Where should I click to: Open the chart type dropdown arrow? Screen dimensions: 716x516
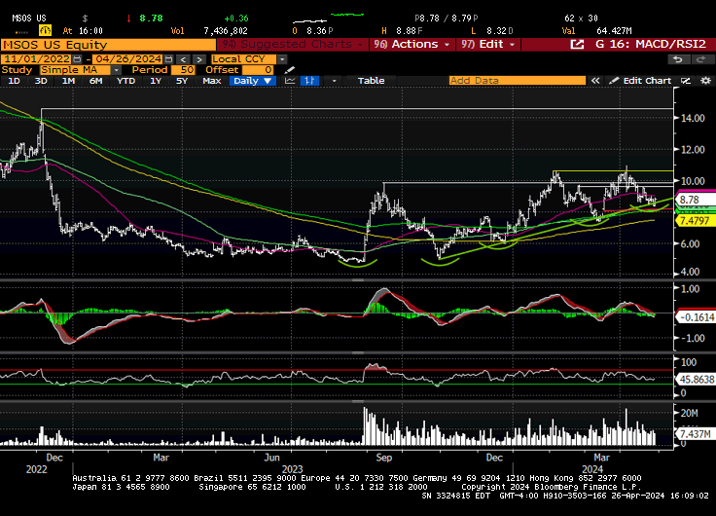tap(335, 81)
